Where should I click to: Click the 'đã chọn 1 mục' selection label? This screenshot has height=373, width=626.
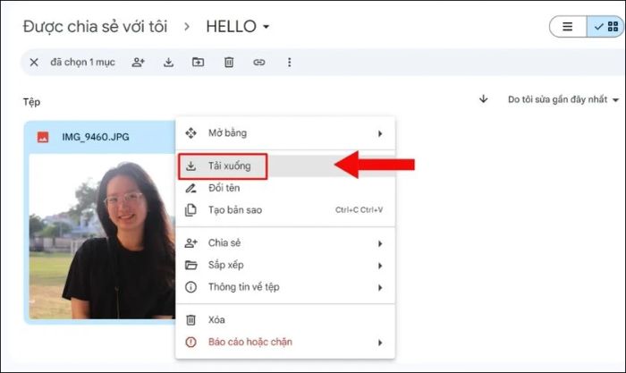point(82,63)
